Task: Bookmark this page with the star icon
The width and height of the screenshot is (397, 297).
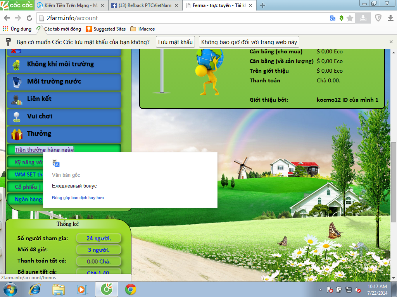Action: 350,18
